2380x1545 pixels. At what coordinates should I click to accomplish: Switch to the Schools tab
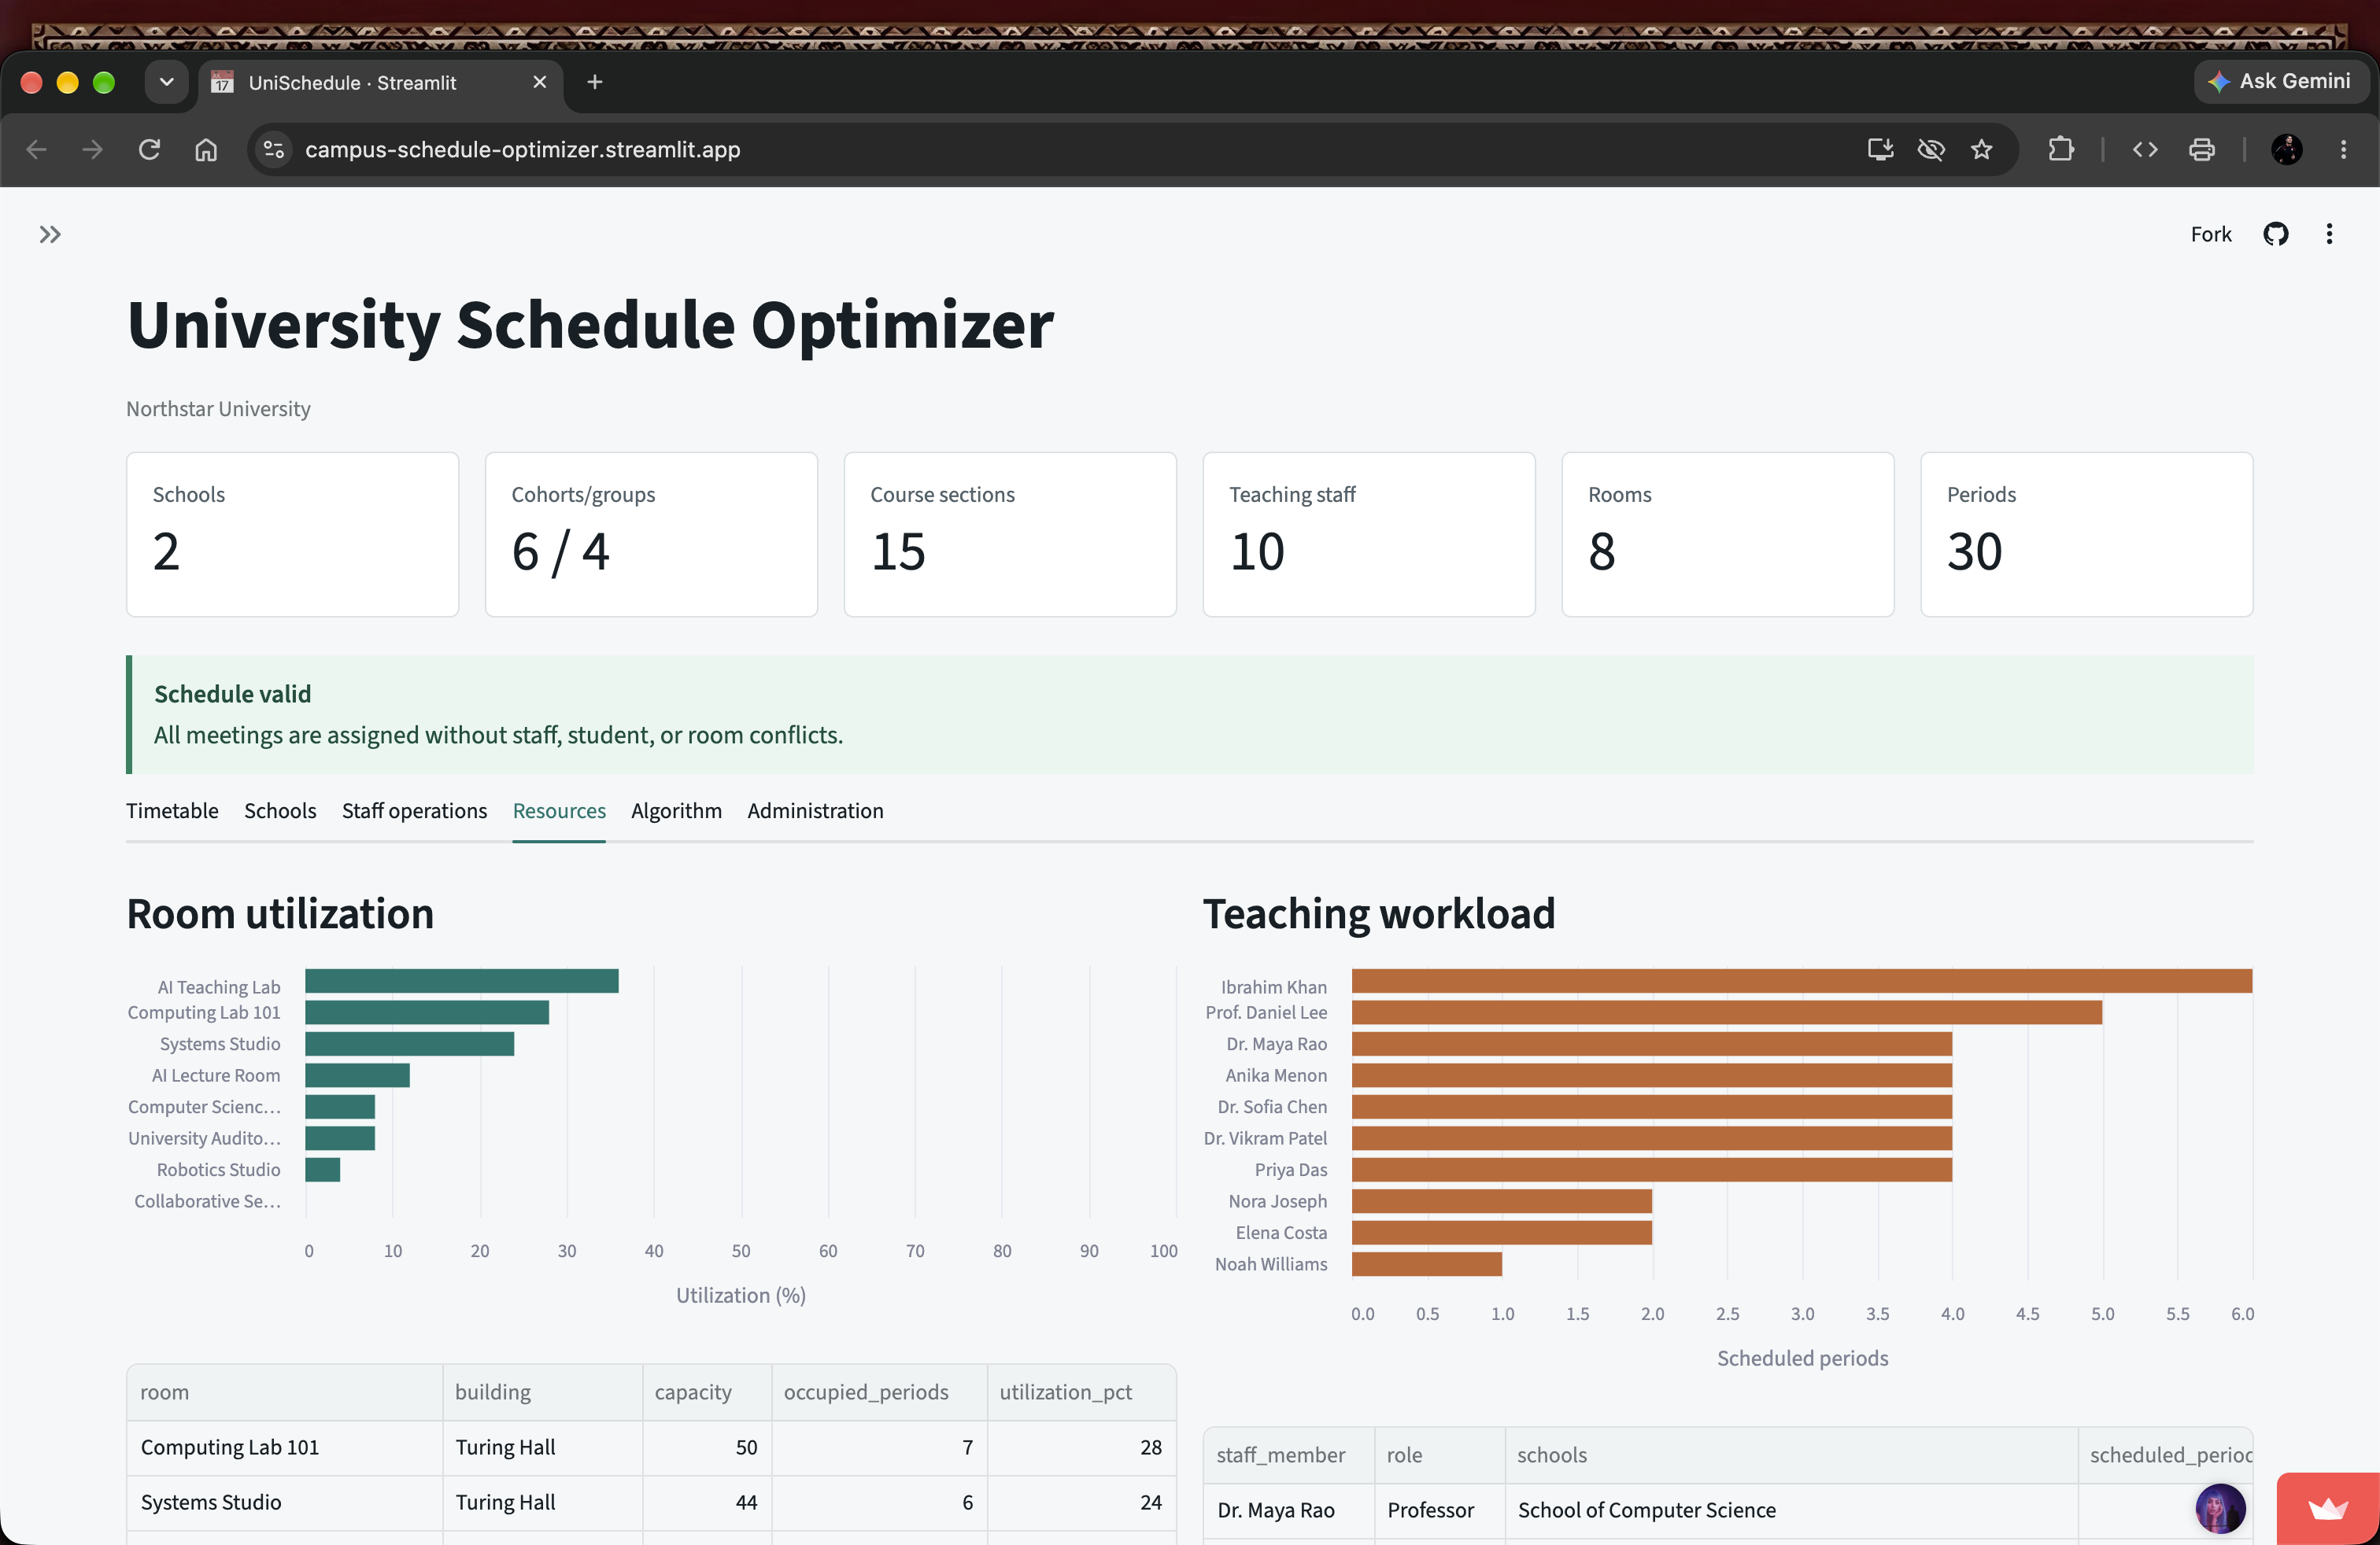[280, 810]
